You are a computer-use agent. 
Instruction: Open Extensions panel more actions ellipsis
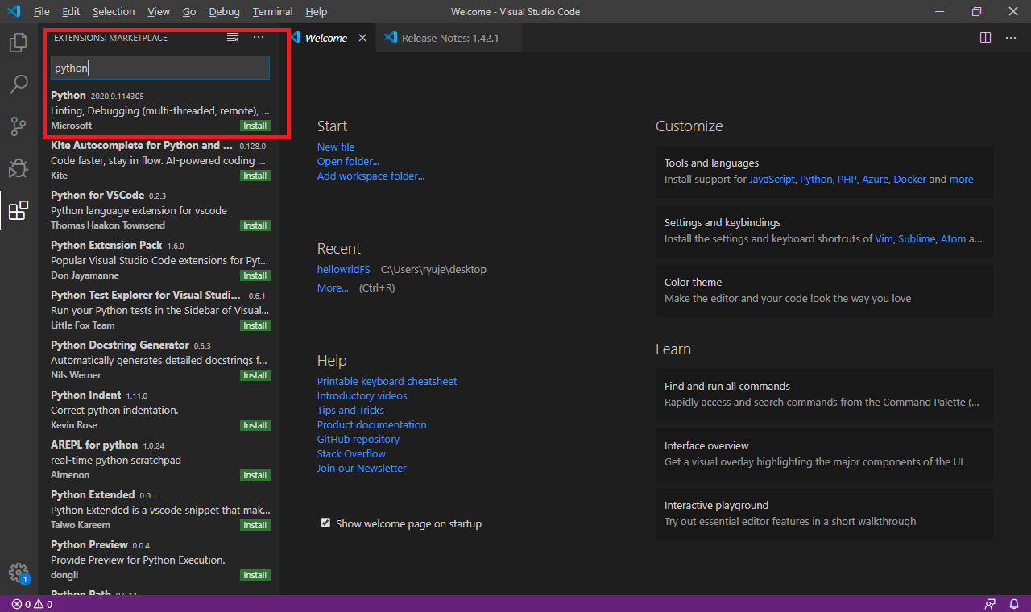[259, 38]
